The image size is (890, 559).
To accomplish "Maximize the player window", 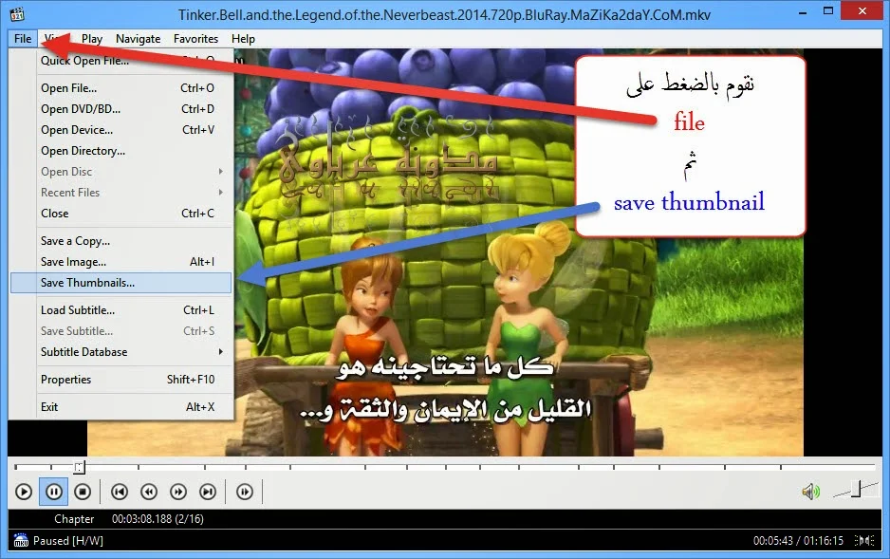I will click(828, 11).
